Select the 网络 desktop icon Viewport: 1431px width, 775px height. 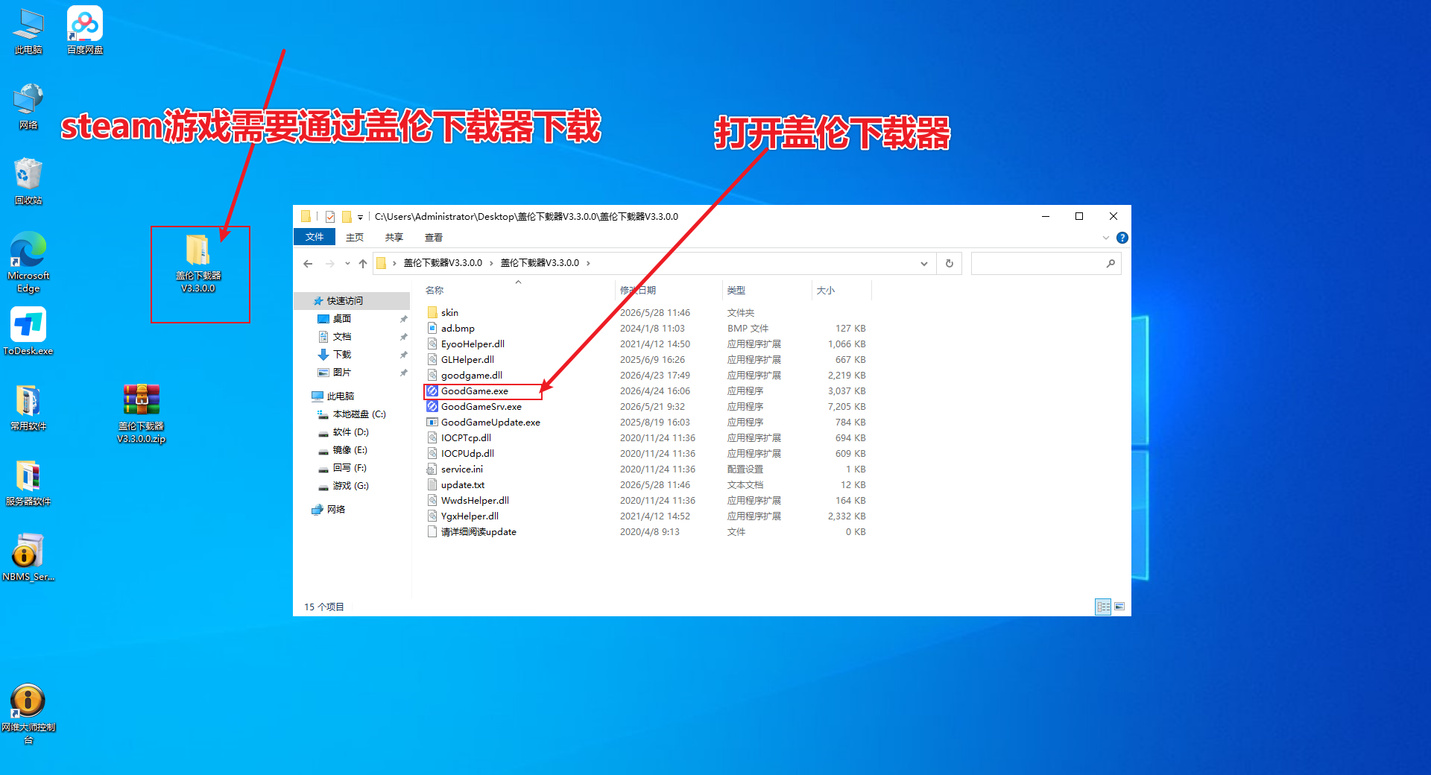(x=28, y=107)
